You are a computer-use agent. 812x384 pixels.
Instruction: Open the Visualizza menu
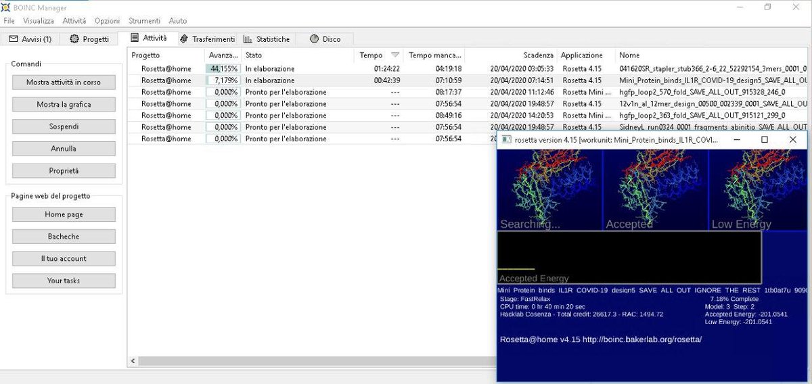38,21
